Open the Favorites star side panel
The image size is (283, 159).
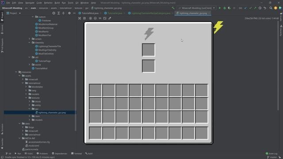2,144
